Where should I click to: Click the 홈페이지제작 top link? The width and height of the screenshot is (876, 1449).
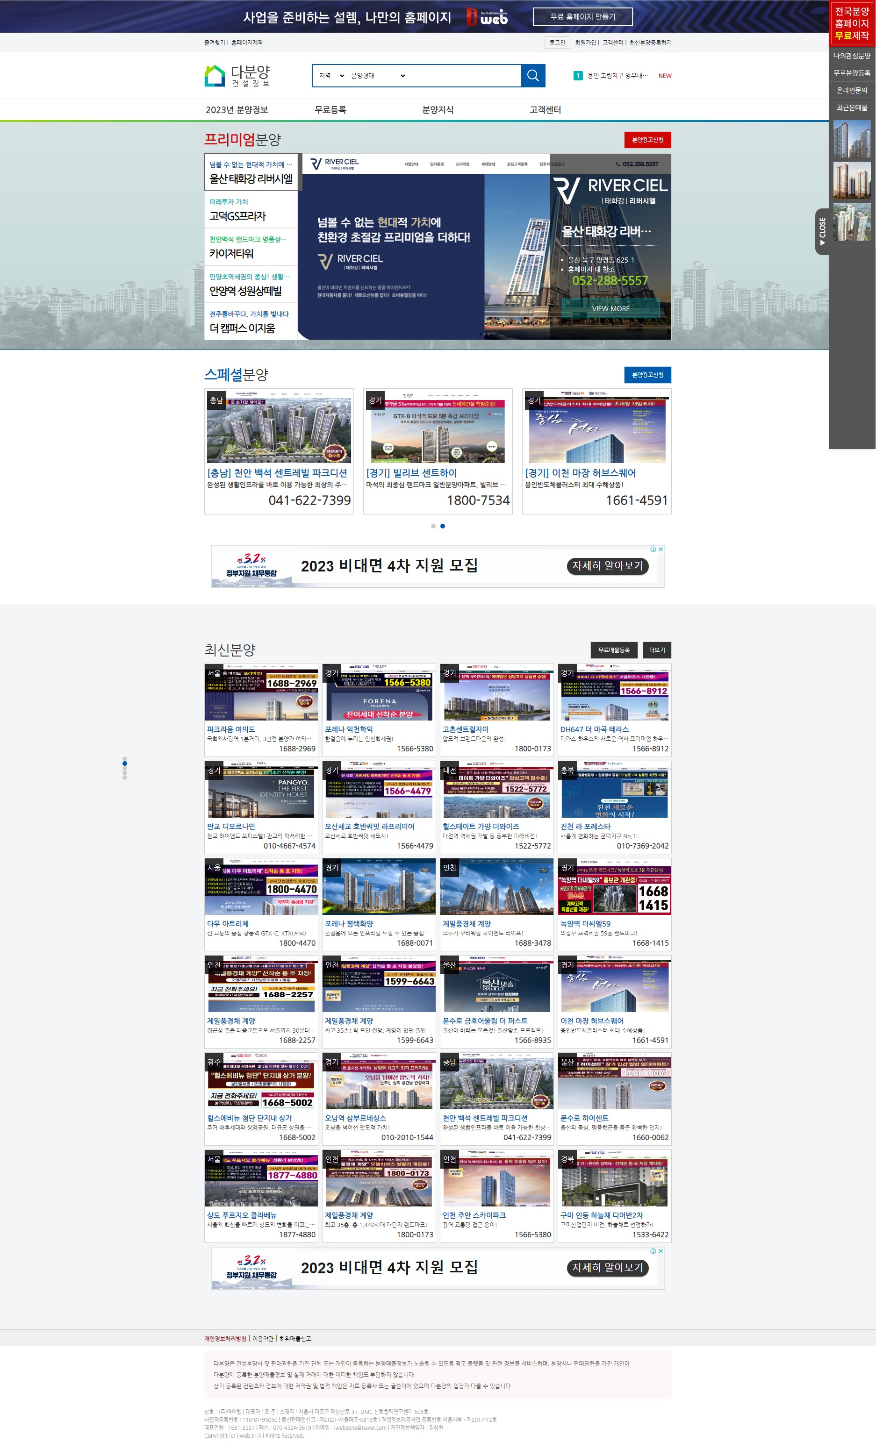tap(247, 43)
